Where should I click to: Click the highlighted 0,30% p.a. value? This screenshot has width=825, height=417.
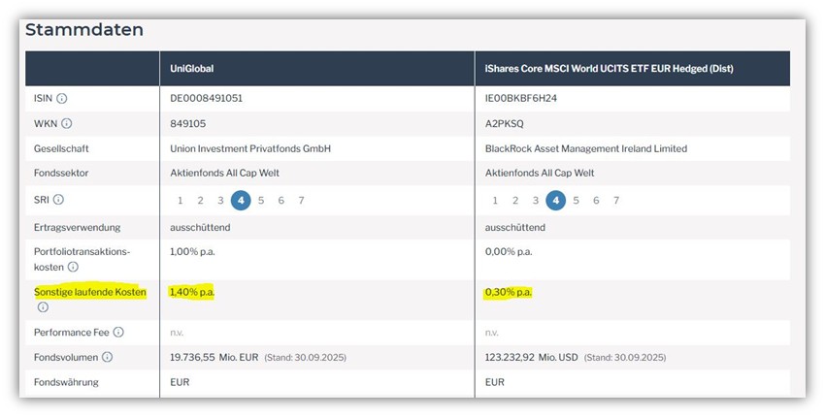pyautogui.click(x=509, y=292)
